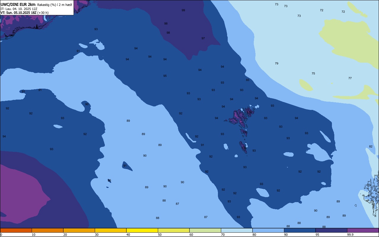Click the 'VT: Sun. 05.10.2025 18Z' line
The image size is (379, 237).
18,13
